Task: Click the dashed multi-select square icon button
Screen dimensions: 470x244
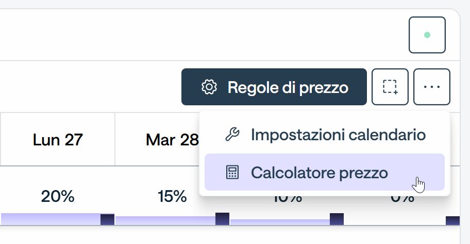Action: [x=390, y=87]
